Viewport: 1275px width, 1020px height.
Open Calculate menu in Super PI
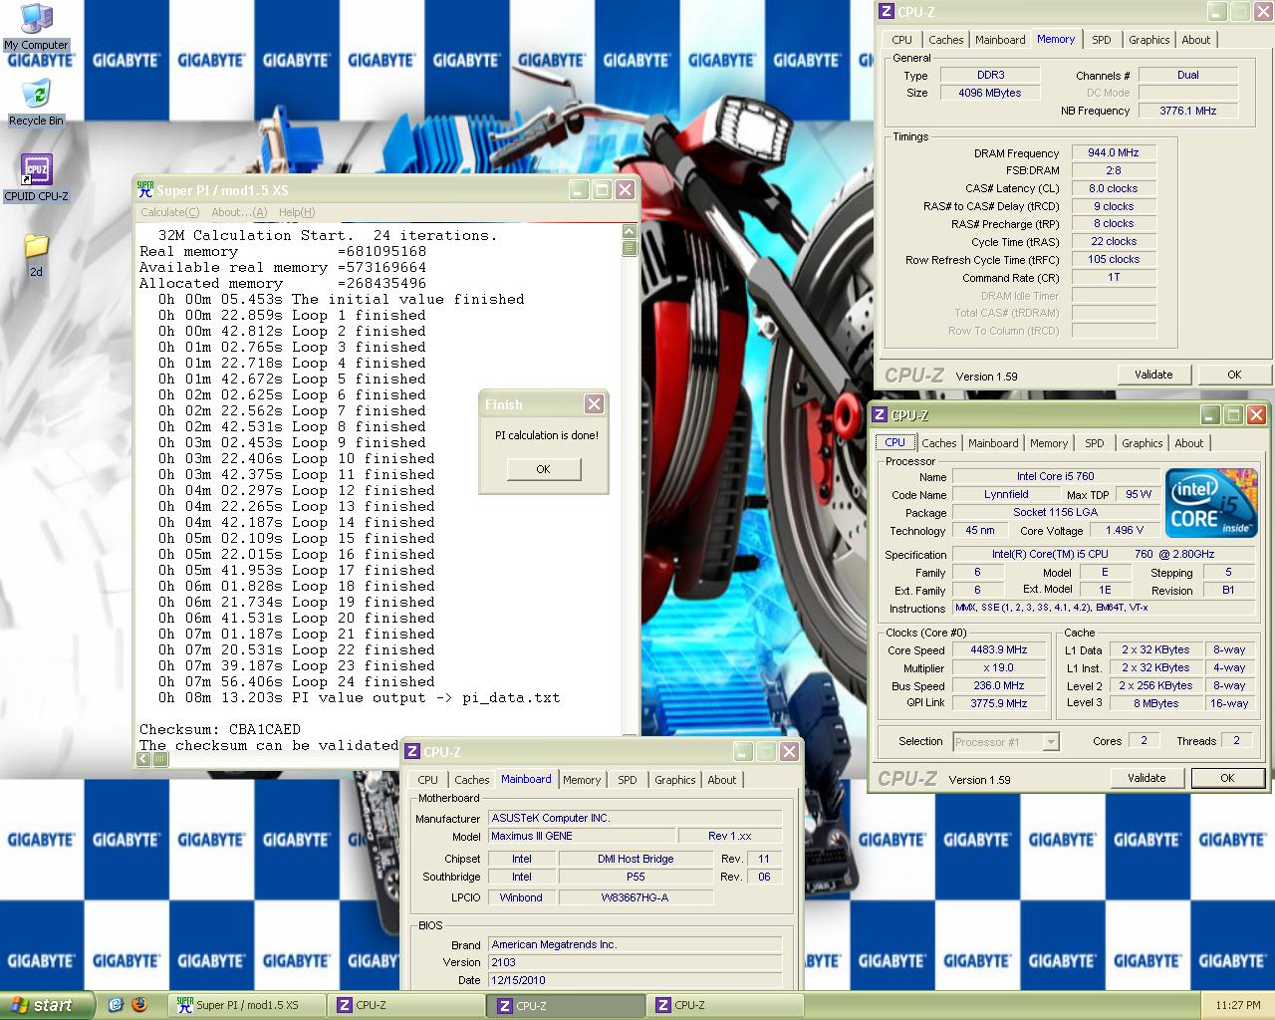tap(170, 212)
